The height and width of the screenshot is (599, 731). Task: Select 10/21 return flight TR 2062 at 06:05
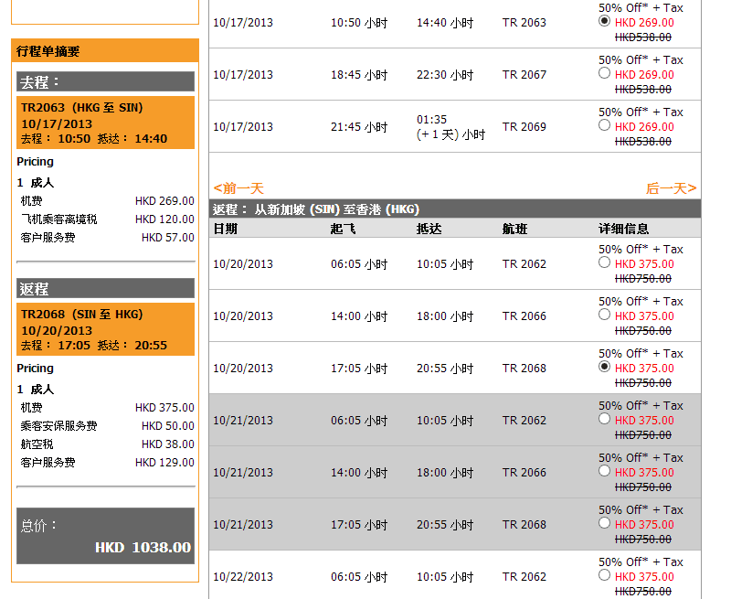click(604, 419)
